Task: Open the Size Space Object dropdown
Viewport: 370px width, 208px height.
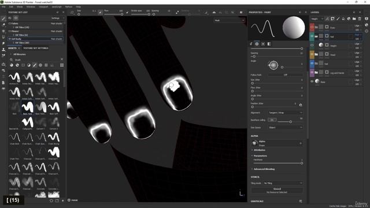Action: pyautogui.click(x=286, y=128)
